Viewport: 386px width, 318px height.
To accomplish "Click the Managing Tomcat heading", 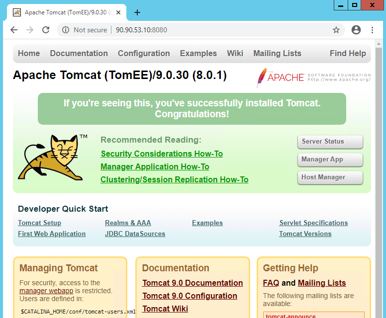I will [59, 268].
